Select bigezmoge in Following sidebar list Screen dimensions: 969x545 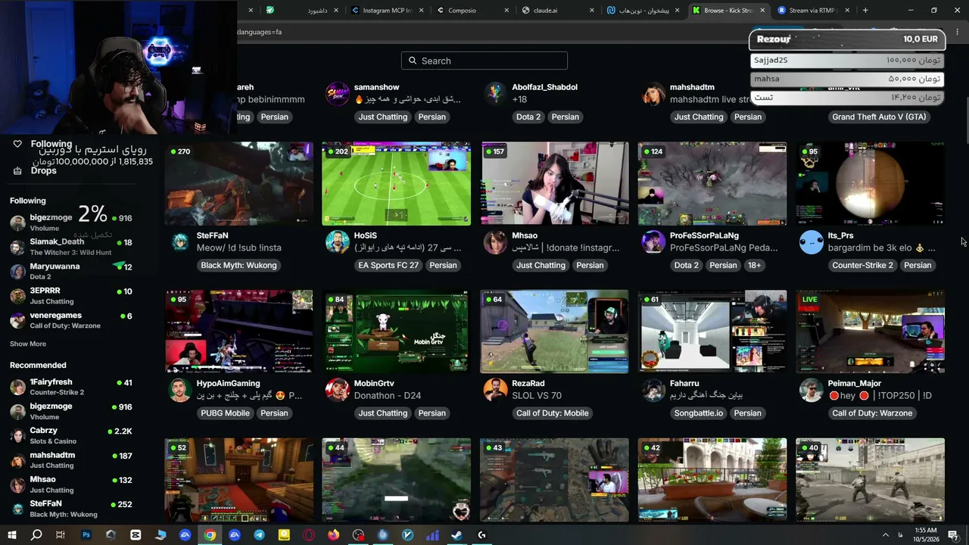71,222
